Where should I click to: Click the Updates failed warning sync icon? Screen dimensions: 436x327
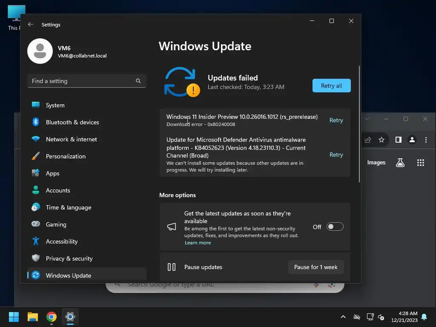(182, 82)
